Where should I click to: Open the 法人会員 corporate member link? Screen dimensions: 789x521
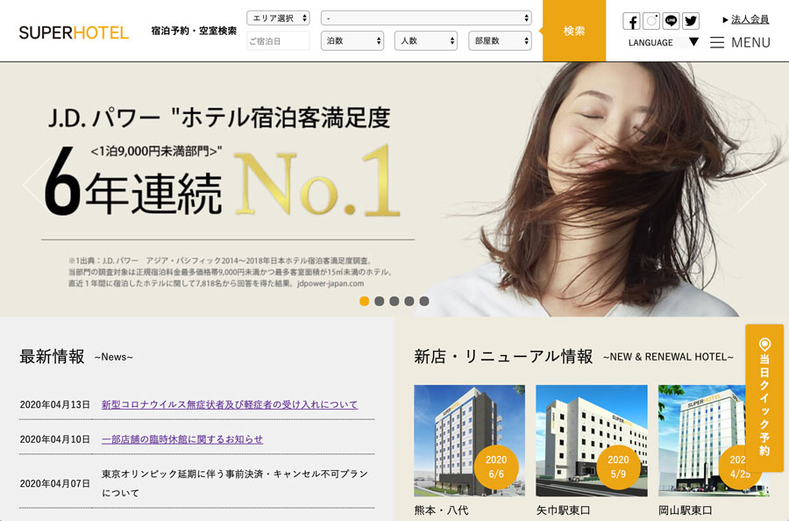[750, 19]
